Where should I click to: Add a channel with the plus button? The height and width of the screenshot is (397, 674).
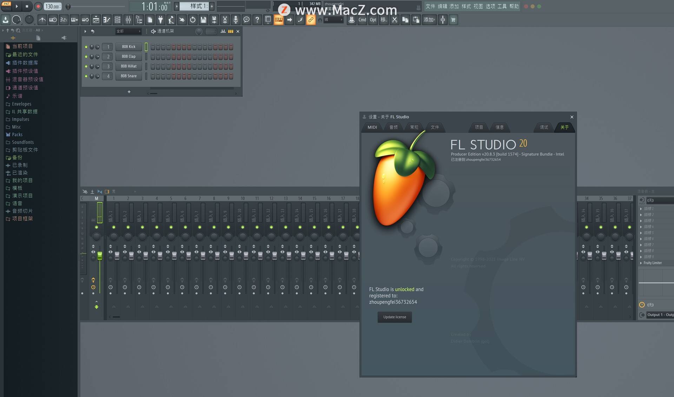point(129,92)
